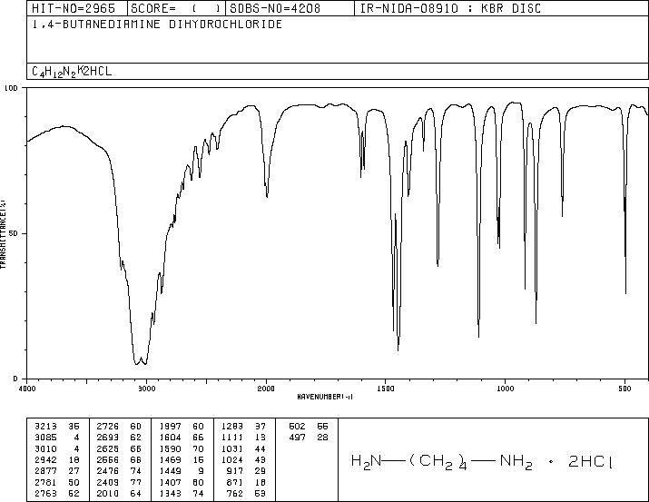Click the SCORE header field

click(176, 8)
